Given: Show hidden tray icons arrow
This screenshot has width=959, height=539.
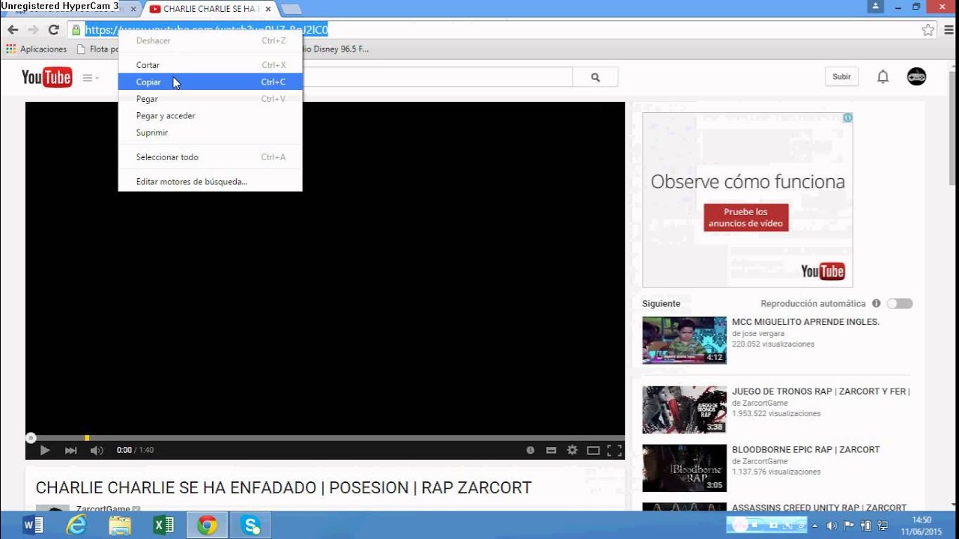Looking at the screenshot, I should [814, 526].
